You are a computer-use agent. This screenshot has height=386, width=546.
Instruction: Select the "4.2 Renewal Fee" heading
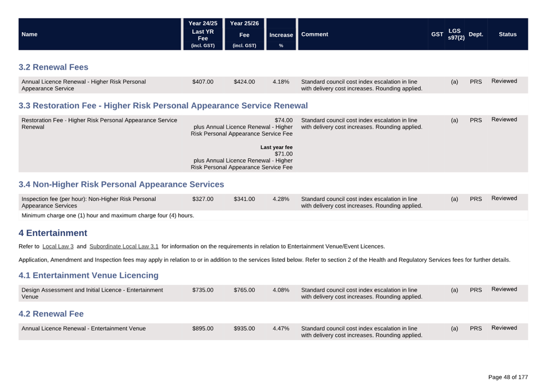[x=51, y=314]
